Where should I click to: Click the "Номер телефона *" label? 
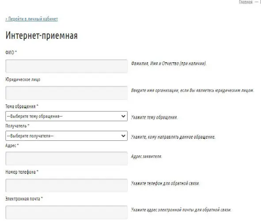(22, 172)
